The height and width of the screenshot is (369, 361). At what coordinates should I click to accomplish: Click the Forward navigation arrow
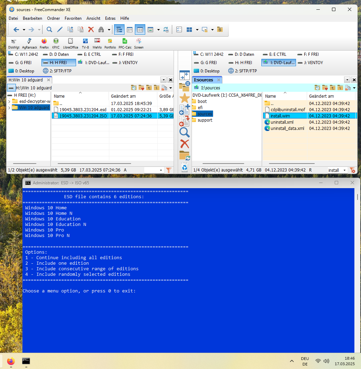pyautogui.click(x=31, y=30)
